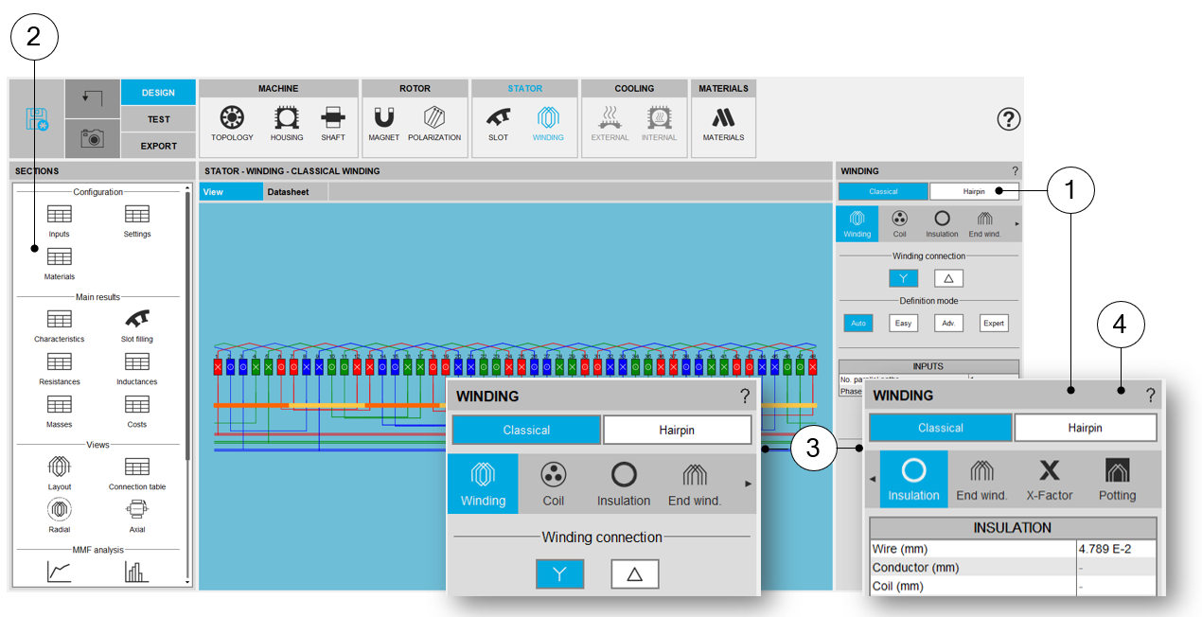Click the Shaft icon
Screen dimensions: 1202x617
pyautogui.click(x=333, y=121)
